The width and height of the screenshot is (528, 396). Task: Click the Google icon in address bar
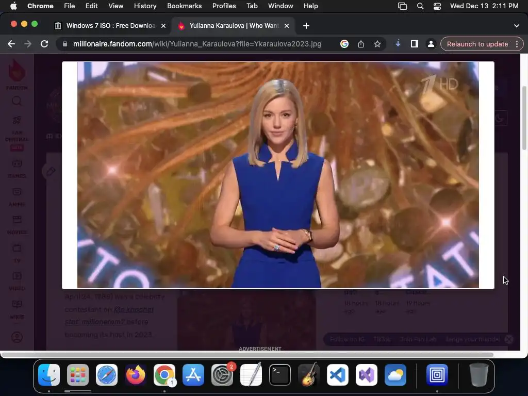[344, 44]
